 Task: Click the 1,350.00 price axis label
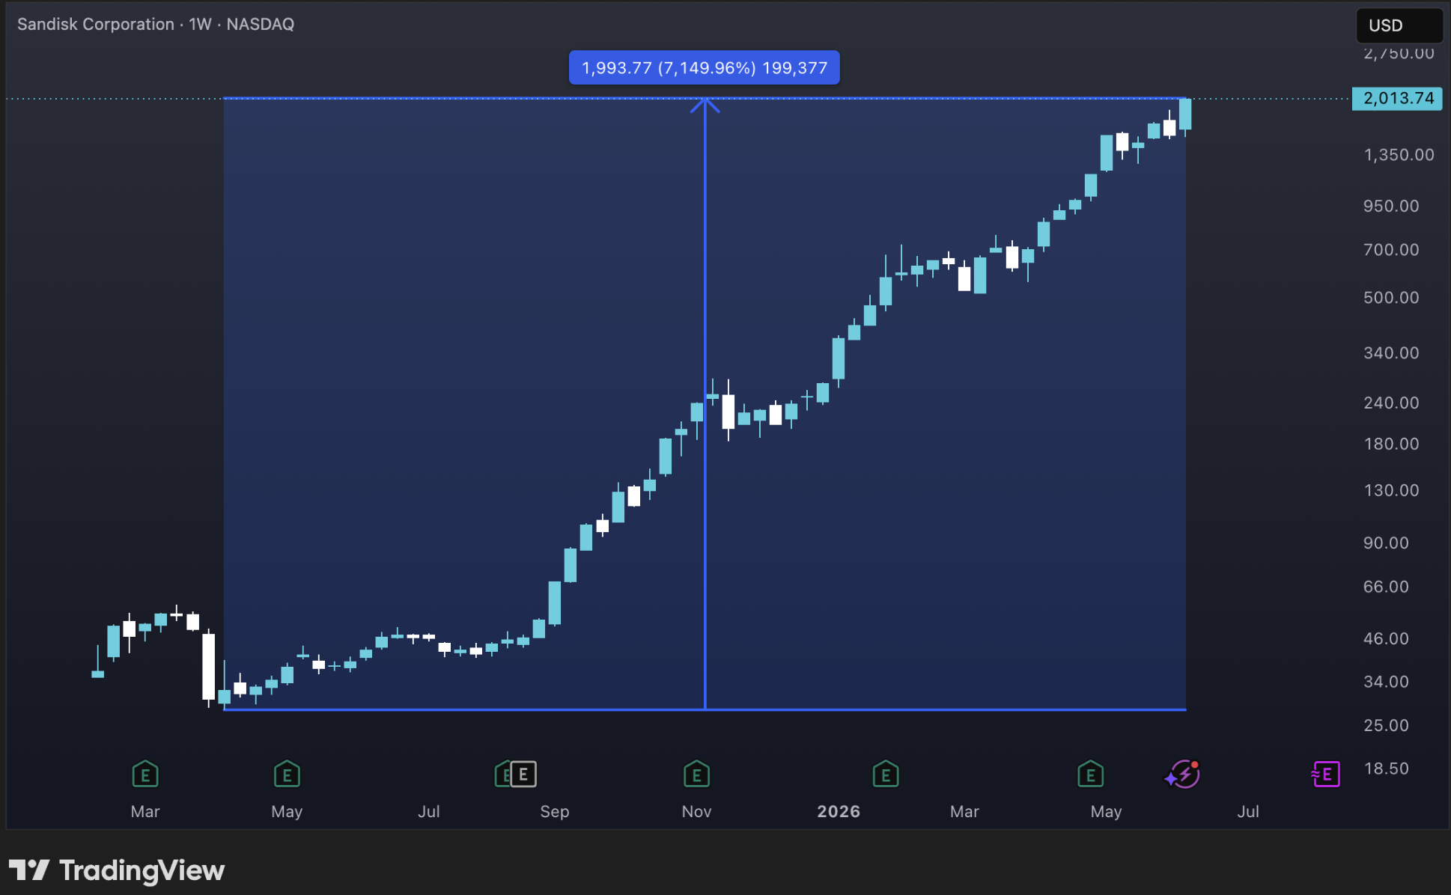tap(1399, 155)
